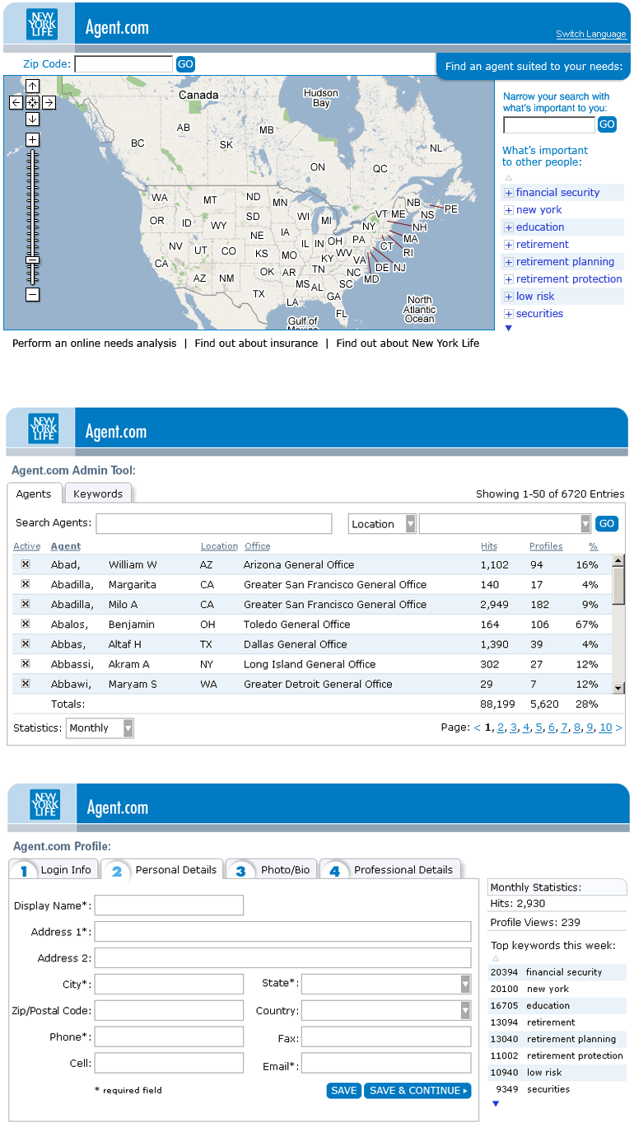
Task: Click GO under Narrow your search
Action: click(x=607, y=125)
